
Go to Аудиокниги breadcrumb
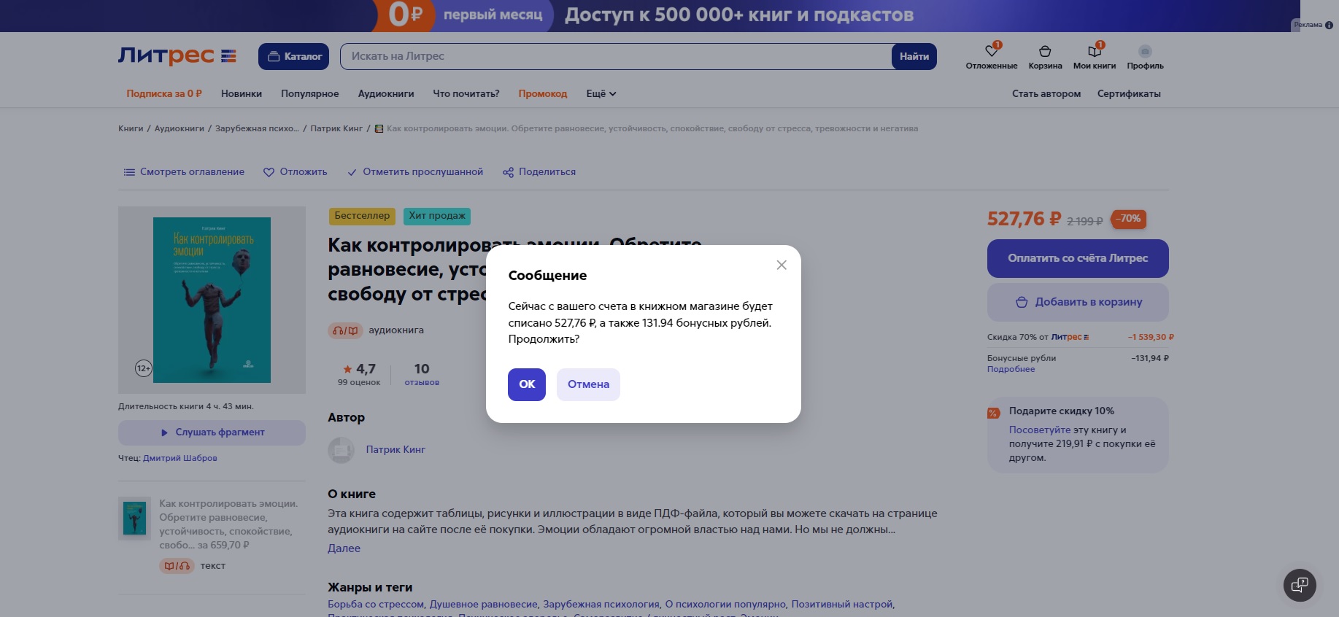180,128
